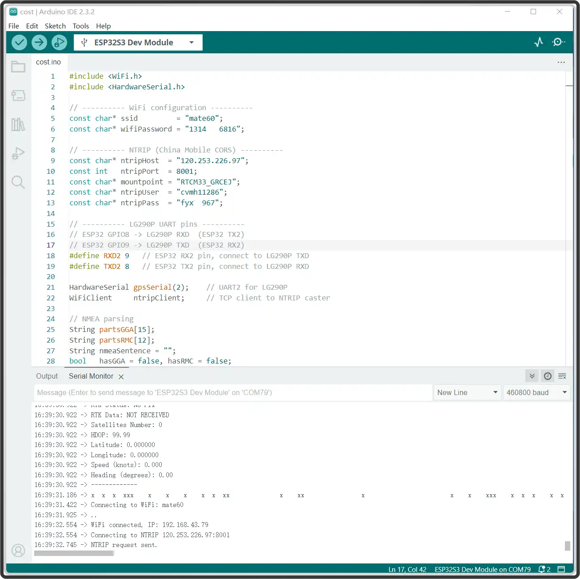Viewport: 580px width, 579px height.
Task: Expand the ESP32S3 Dev Module board selector
Action: pyautogui.click(x=138, y=43)
